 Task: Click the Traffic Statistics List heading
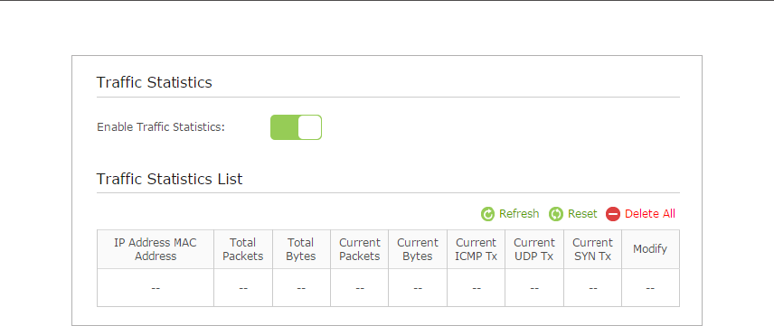pos(169,179)
